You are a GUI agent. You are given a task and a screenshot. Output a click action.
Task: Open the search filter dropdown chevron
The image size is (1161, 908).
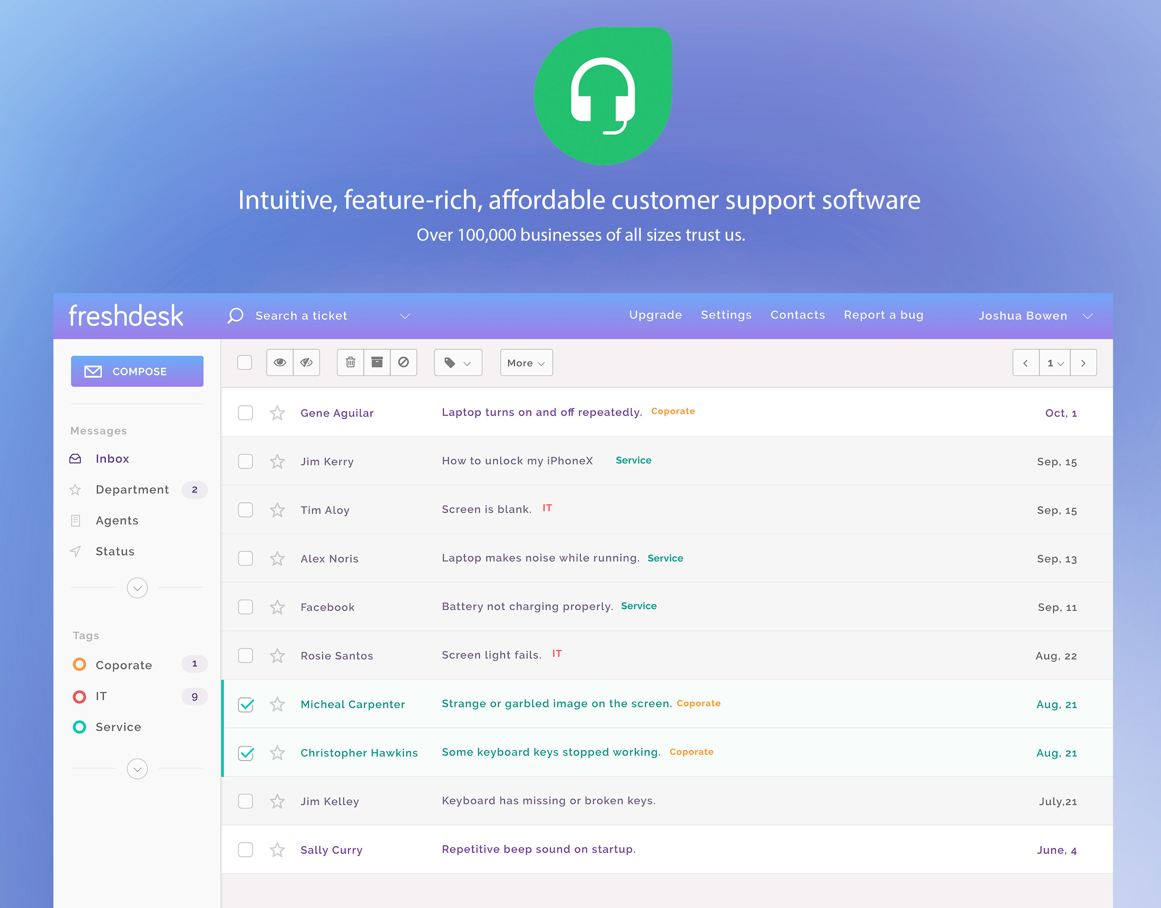pos(405,316)
